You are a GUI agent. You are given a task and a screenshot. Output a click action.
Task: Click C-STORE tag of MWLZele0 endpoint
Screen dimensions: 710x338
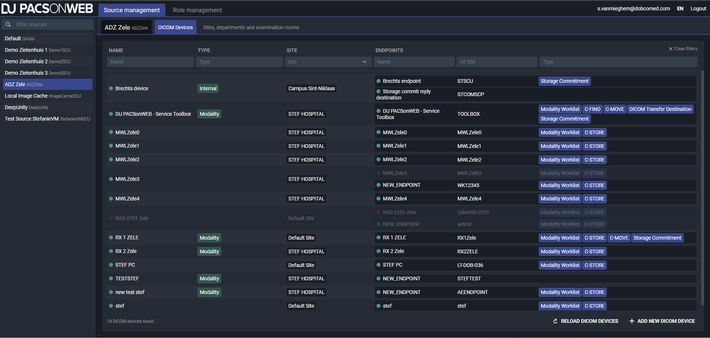[x=595, y=132]
